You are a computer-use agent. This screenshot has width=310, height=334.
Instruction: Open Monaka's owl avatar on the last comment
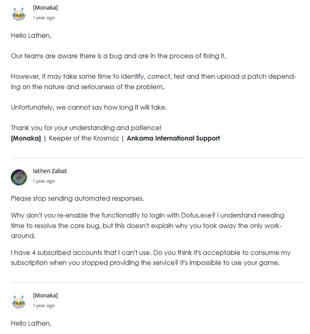[19, 302]
